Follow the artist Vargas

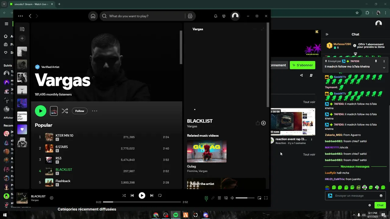click(80, 111)
